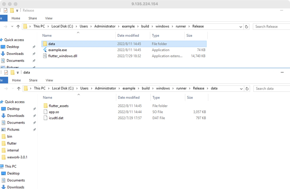The width and height of the screenshot is (290, 189).
Task: Click Administrator in Release window breadcrumb
Action: pyautogui.click(x=105, y=26)
